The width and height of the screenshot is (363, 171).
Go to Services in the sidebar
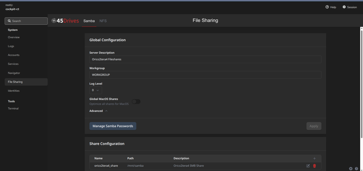click(13, 64)
